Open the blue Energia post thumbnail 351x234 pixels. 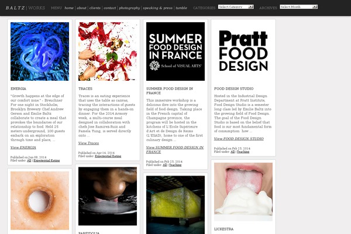click(x=40, y=51)
